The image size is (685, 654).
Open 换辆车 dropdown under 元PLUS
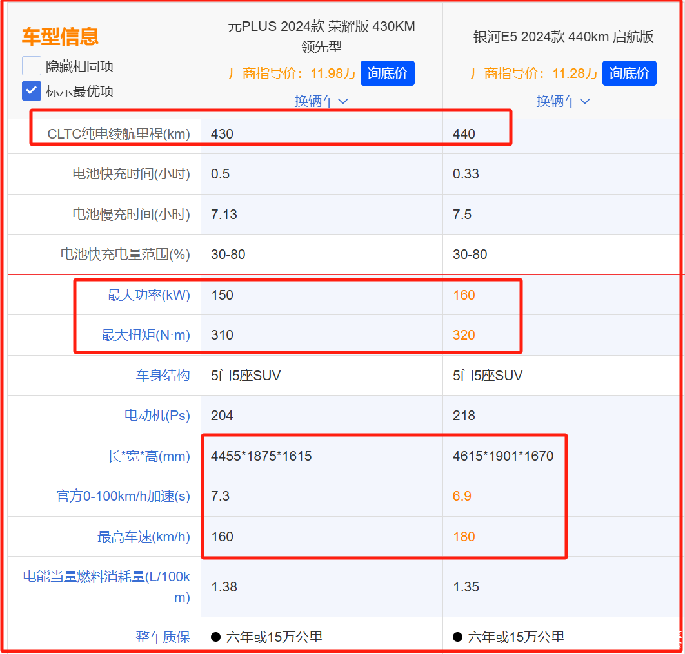[321, 101]
